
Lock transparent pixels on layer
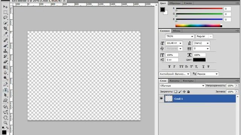tap(176, 91)
